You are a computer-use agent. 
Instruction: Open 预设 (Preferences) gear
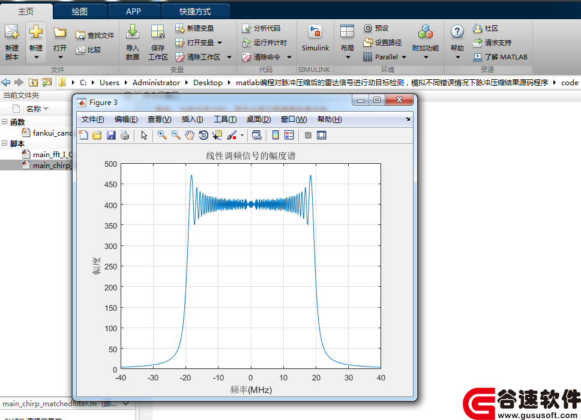376,28
